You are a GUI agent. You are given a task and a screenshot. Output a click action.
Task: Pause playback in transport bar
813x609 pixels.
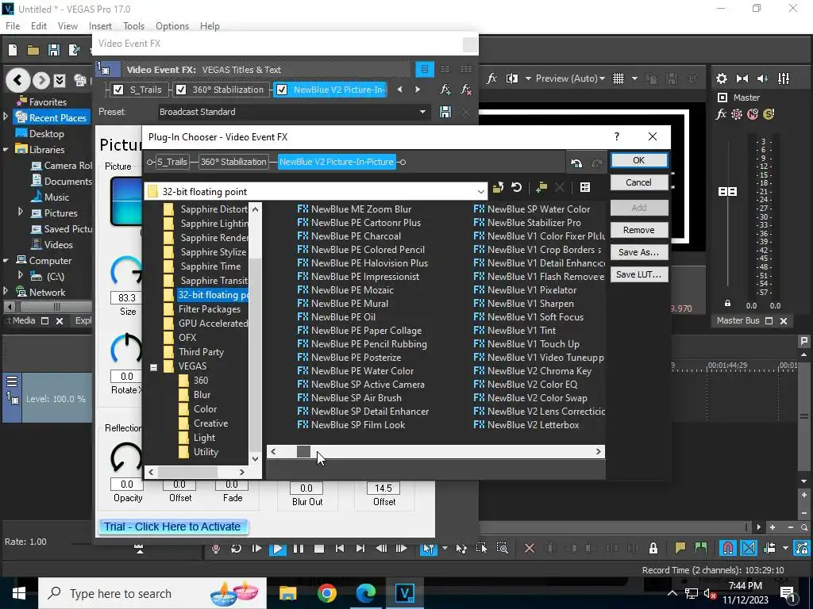(299, 549)
